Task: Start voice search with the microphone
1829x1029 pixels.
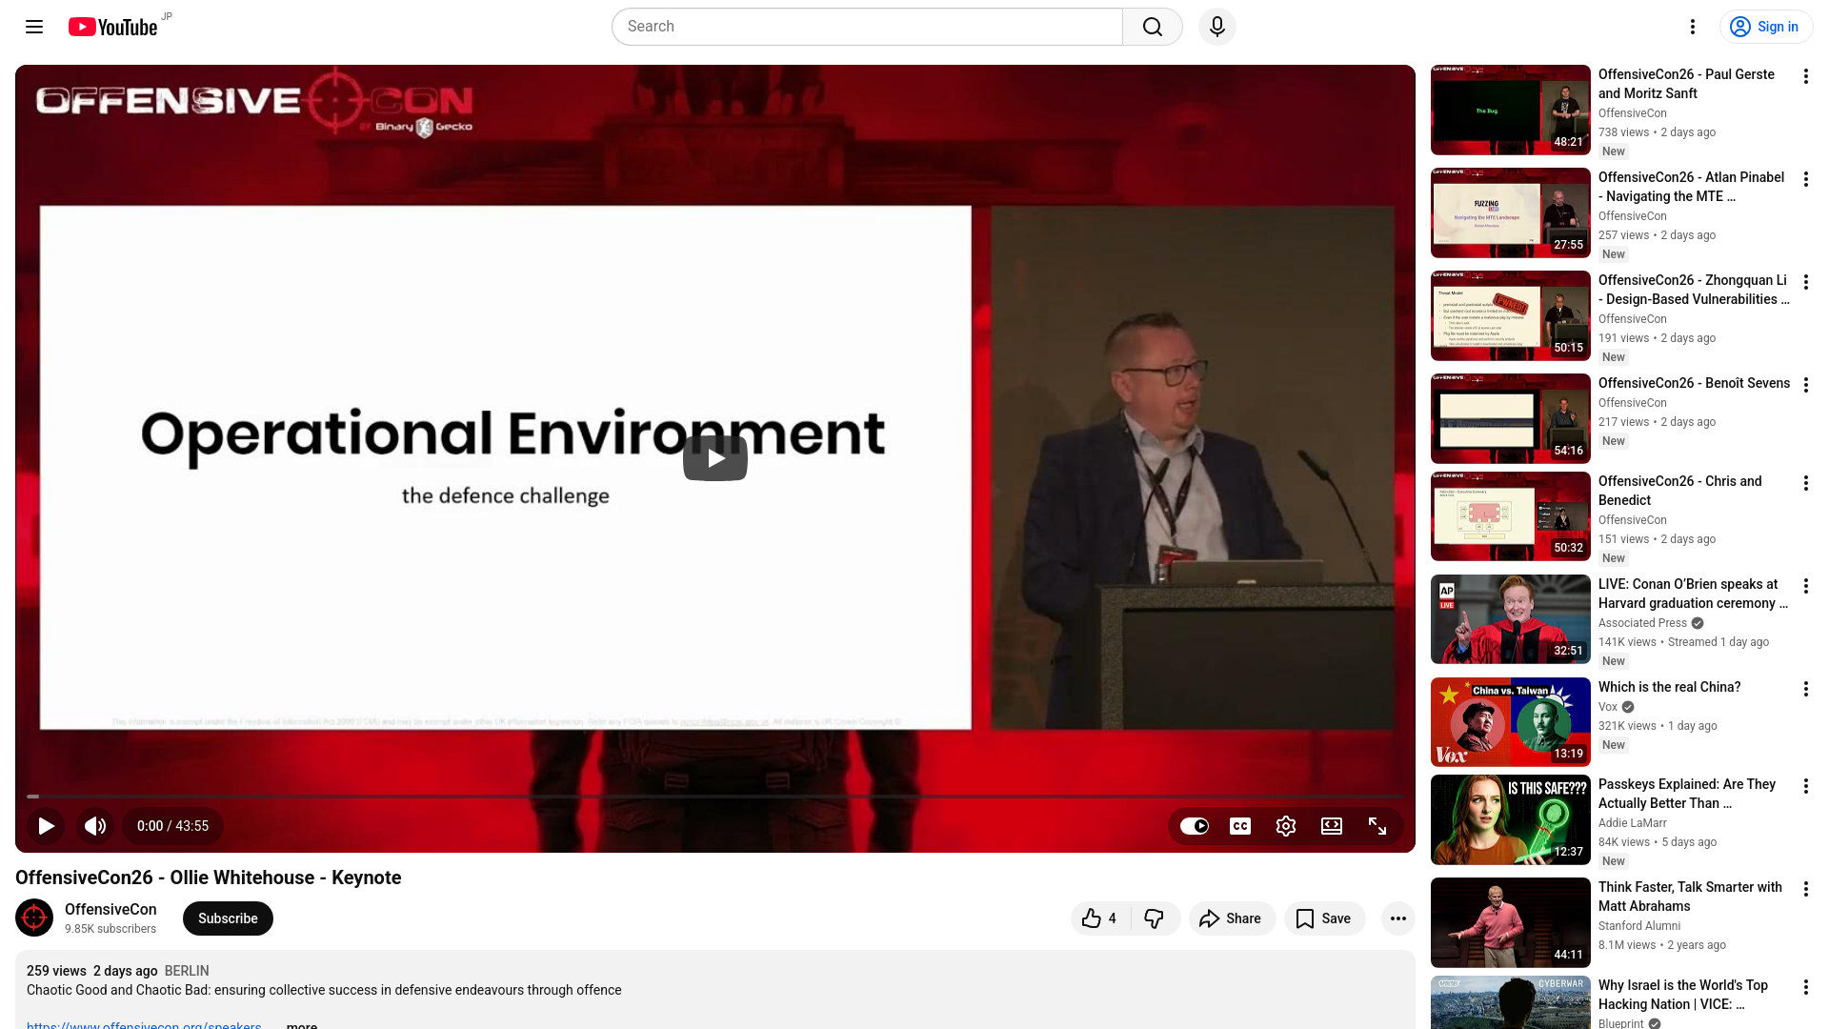Action: 1217,27
